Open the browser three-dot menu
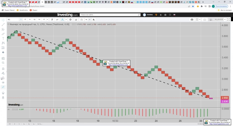The height and width of the screenshot is (126, 233). (x=231, y=6)
